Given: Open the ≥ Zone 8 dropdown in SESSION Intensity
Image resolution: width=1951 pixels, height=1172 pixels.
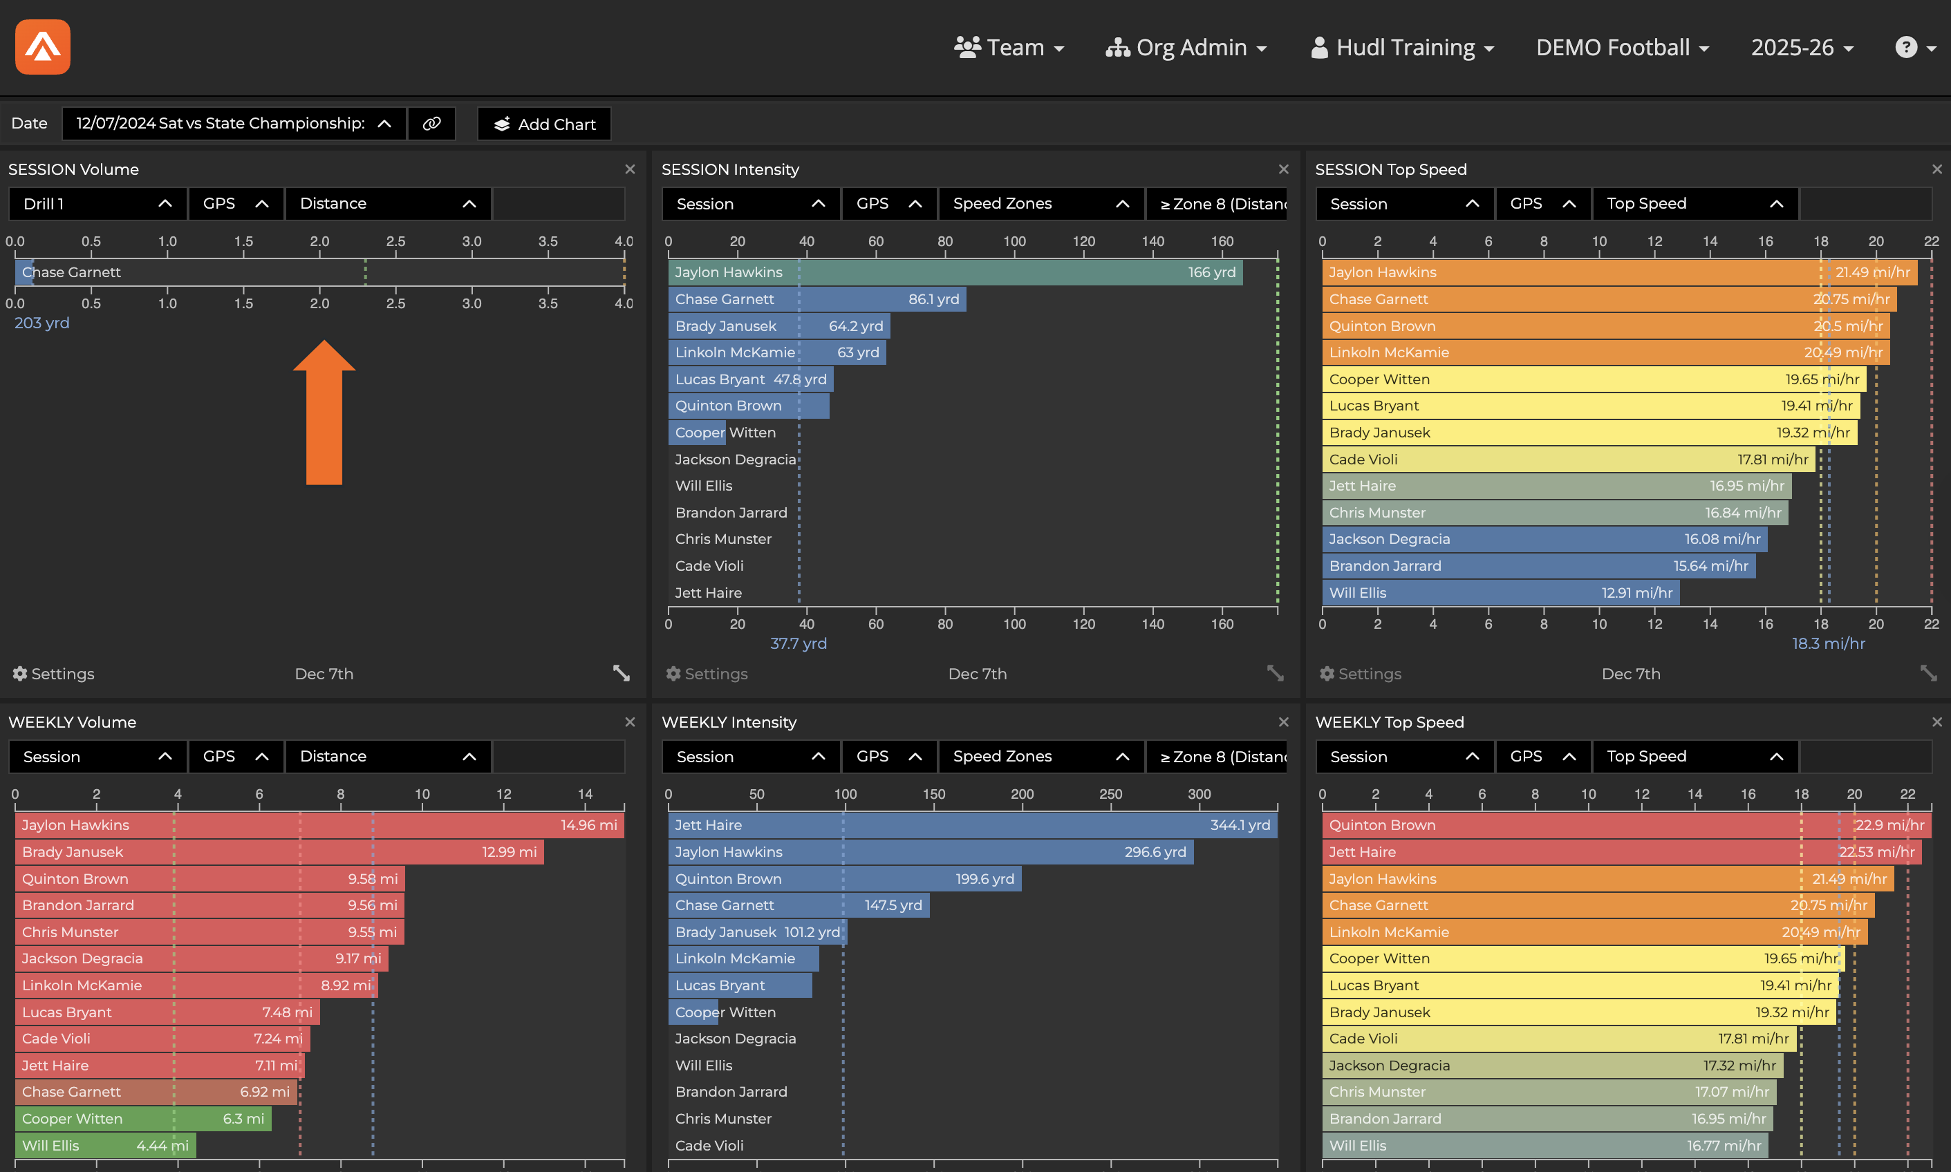Looking at the screenshot, I should click(x=1216, y=204).
